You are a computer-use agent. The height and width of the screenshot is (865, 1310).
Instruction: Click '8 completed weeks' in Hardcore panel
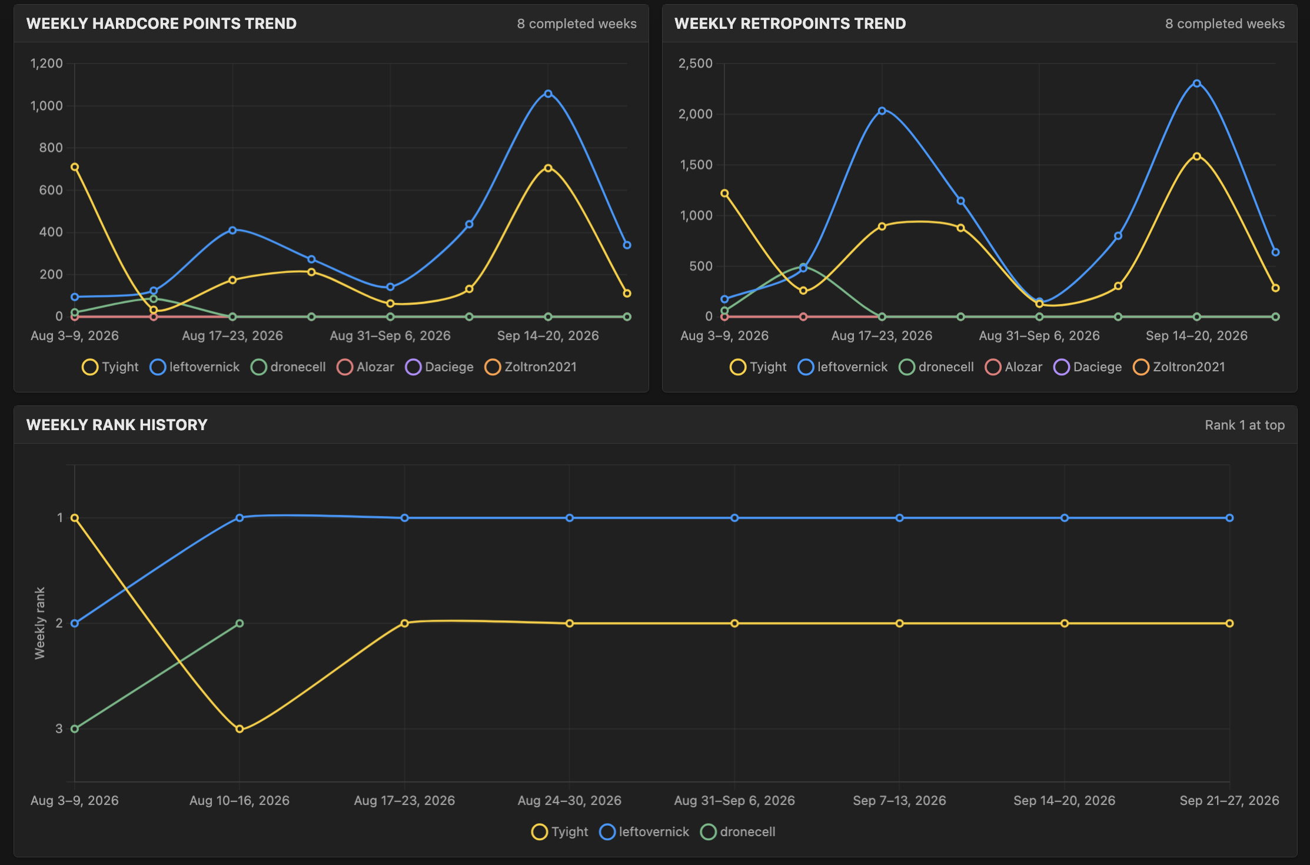pos(577,24)
